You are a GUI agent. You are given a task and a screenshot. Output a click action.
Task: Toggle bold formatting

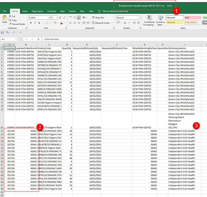31,23
